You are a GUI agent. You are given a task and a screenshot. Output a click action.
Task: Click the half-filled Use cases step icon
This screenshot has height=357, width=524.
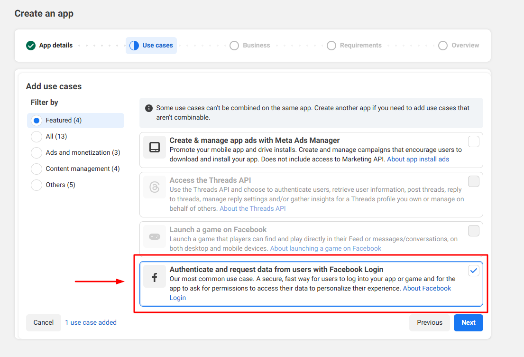pos(134,46)
